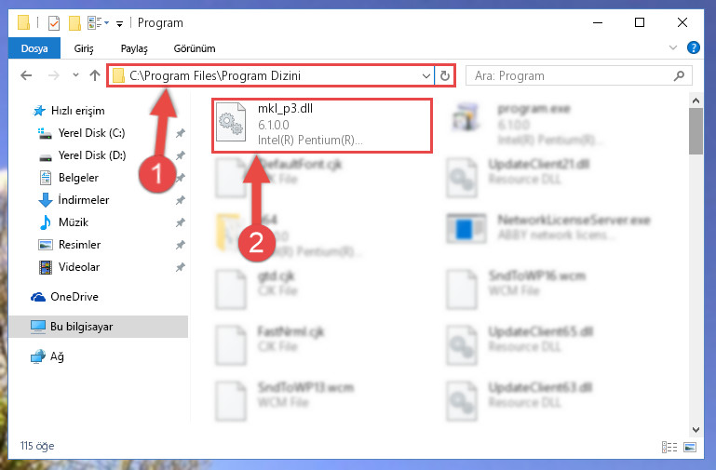Viewport: 716px width, 470px height.
Task: Click the vertical scrollbar thumb
Action: (696, 132)
